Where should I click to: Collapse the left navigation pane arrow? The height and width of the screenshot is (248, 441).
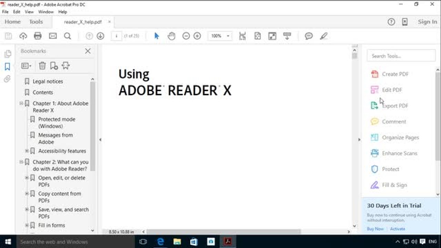[100, 140]
